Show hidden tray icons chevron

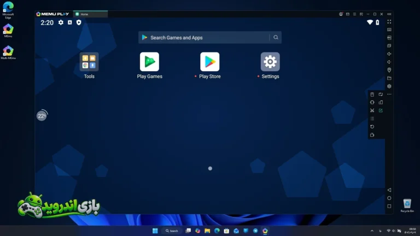[x=372, y=231]
